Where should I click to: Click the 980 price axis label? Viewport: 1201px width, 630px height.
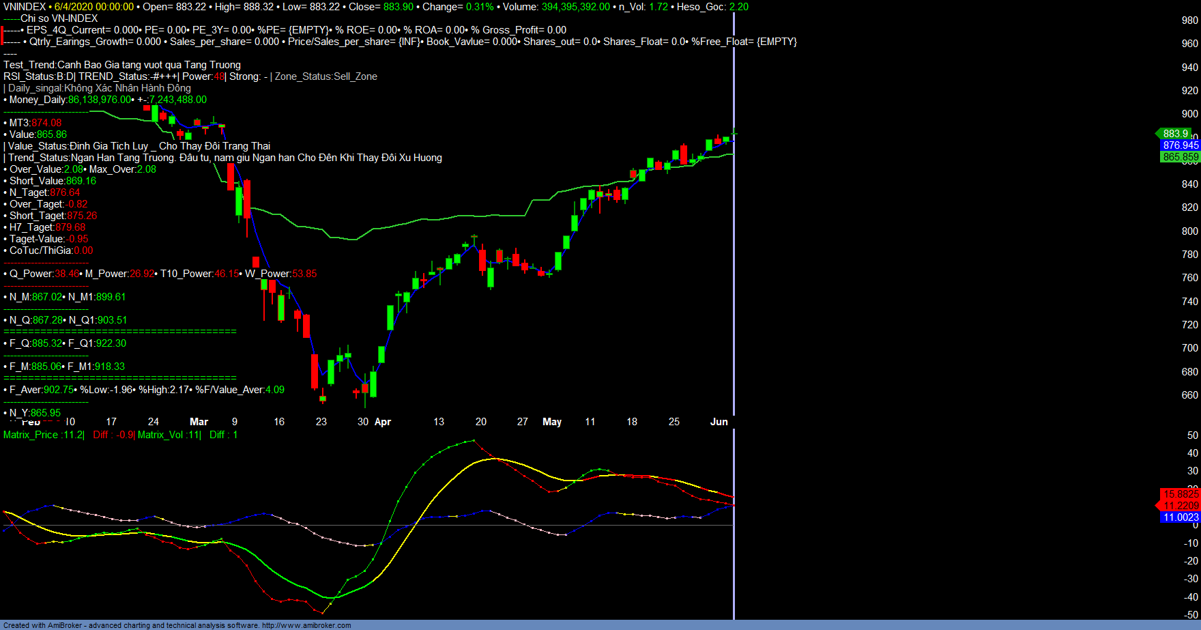pyautogui.click(x=1189, y=20)
